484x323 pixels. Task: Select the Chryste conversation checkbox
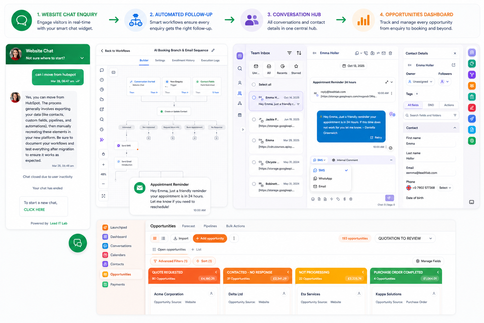tap(254, 162)
